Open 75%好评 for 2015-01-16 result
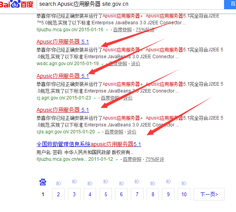This screenshot has width=236, height=212. tap(145, 30)
